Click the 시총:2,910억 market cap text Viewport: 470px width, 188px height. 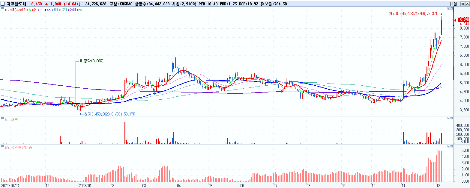click(184, 4)
